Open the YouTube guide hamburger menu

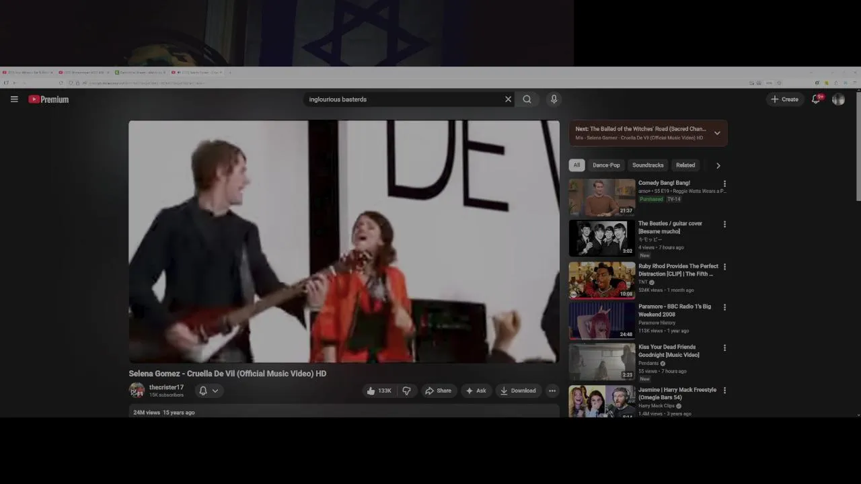(x=14, y=99)
